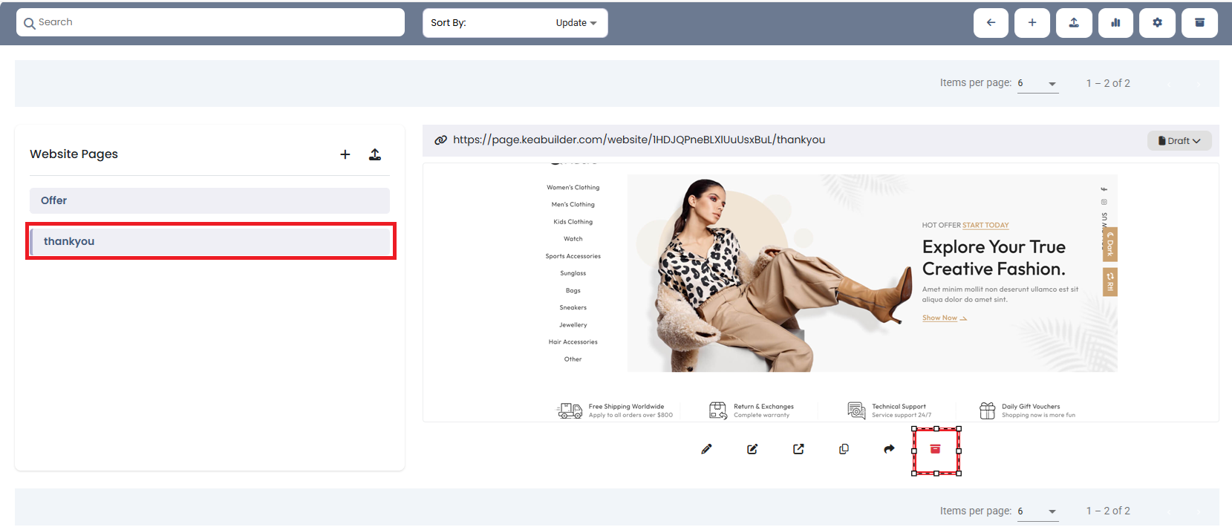This screenshot has width=1232, height=527.
Task: Click the plus icon in top toolbar
Action: tap(1032, 23)
